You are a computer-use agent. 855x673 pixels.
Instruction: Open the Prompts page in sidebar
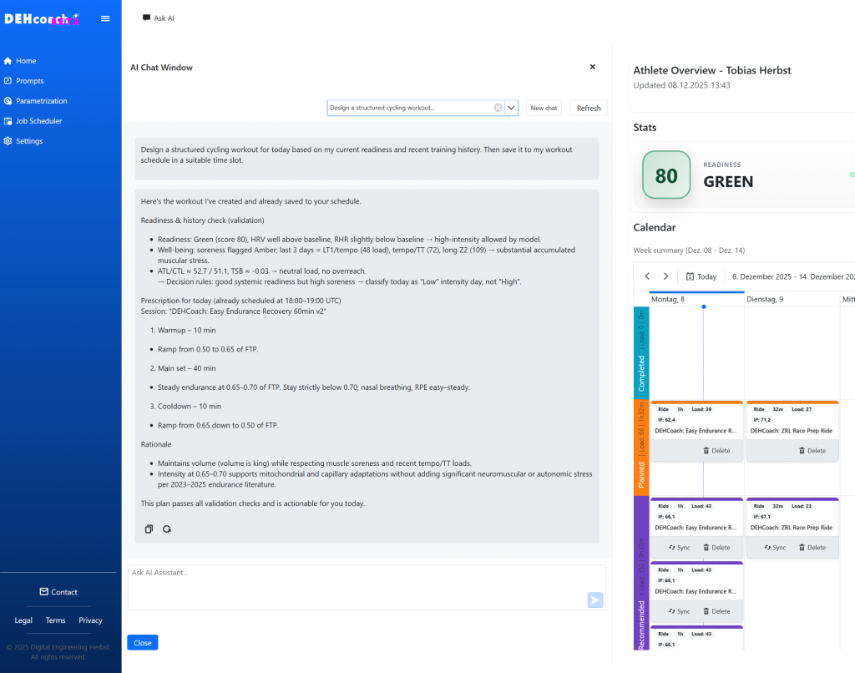(x=29, y=81)
